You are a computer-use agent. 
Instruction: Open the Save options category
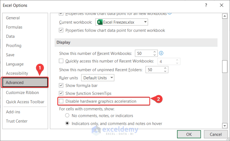10,55
